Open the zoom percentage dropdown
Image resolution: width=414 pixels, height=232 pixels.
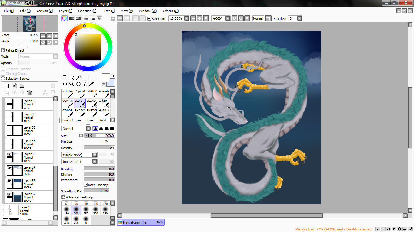tap(186, 18)
